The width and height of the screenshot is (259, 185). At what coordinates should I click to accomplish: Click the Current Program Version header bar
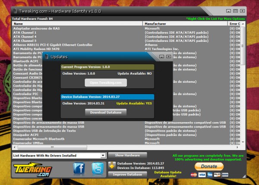tap(107, 67)
